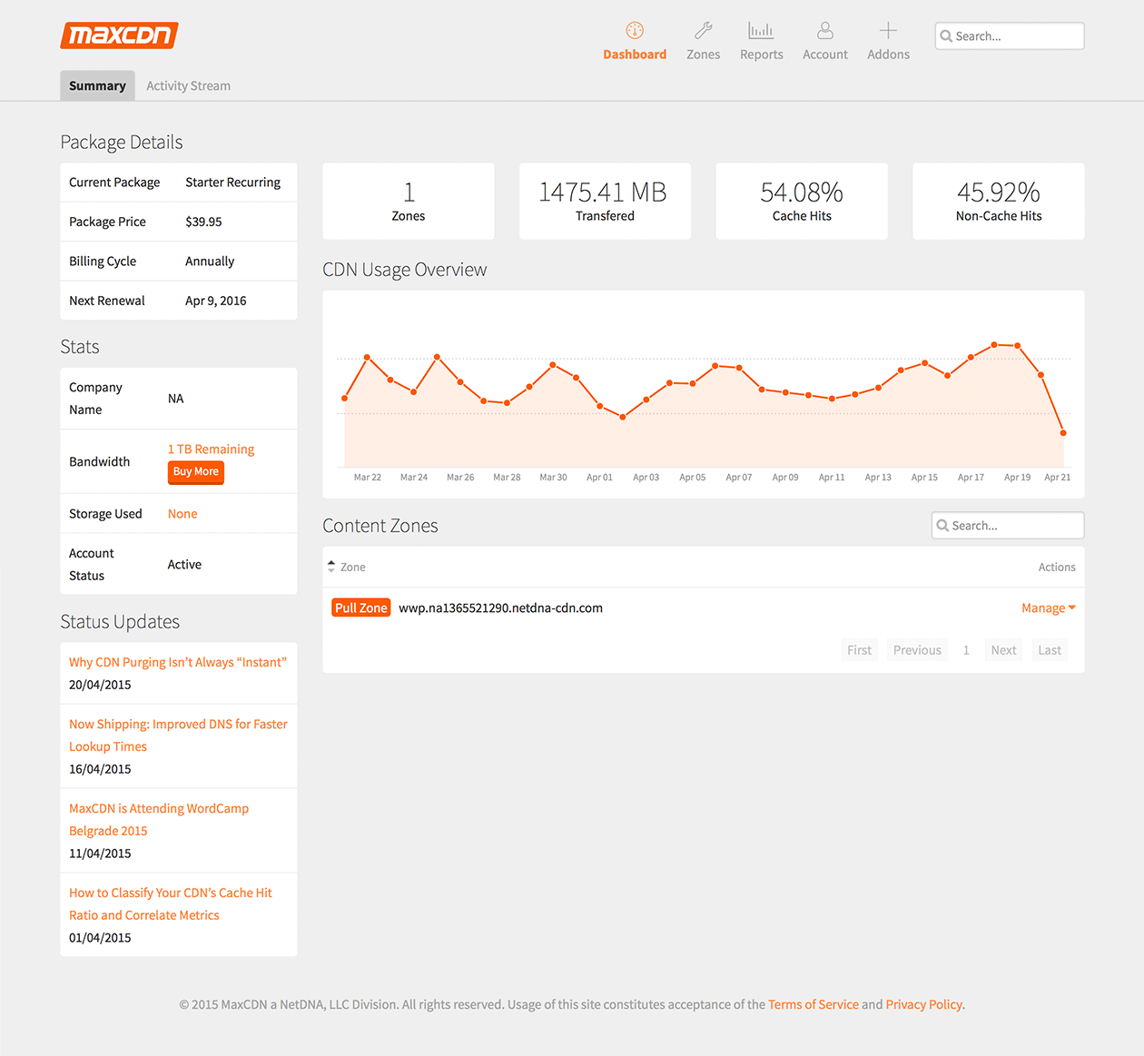
Task: Sort the table by Zone column
Action: 347,567
